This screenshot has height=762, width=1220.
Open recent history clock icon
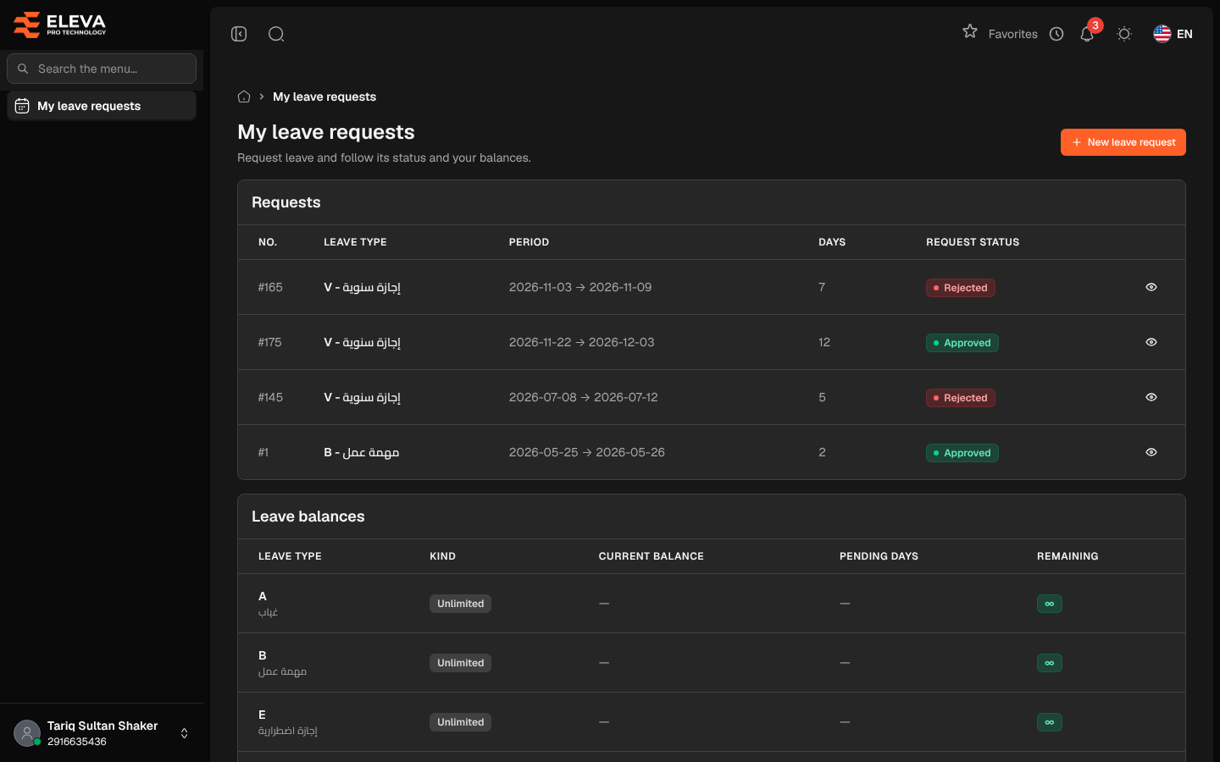click(1056, 34)
